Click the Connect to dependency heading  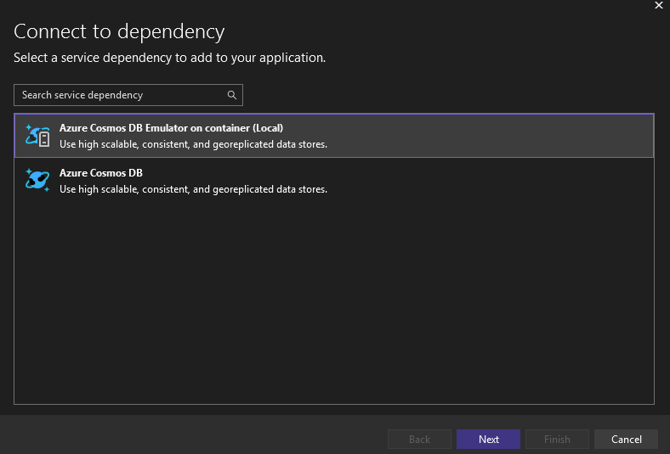pos(119,32)
